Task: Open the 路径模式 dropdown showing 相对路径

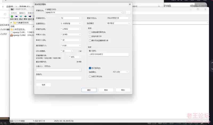Action: click(118, 23)
